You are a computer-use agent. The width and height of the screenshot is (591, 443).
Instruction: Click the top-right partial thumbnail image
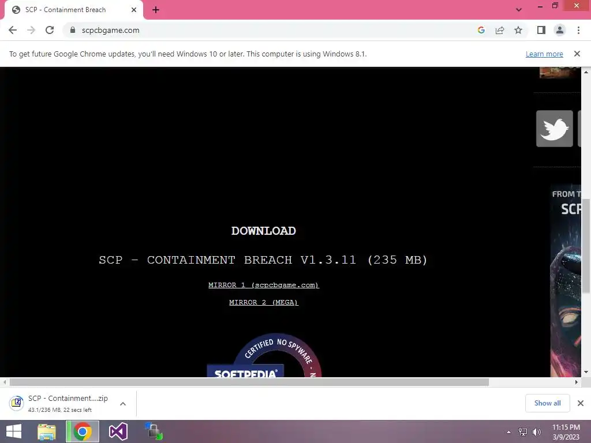tap(560, 72)
